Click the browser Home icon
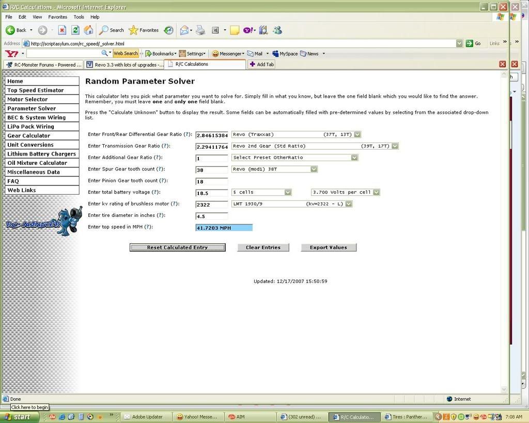Image resolution: width=529 pixels, height=423 pixels. [x=88, y=30]
